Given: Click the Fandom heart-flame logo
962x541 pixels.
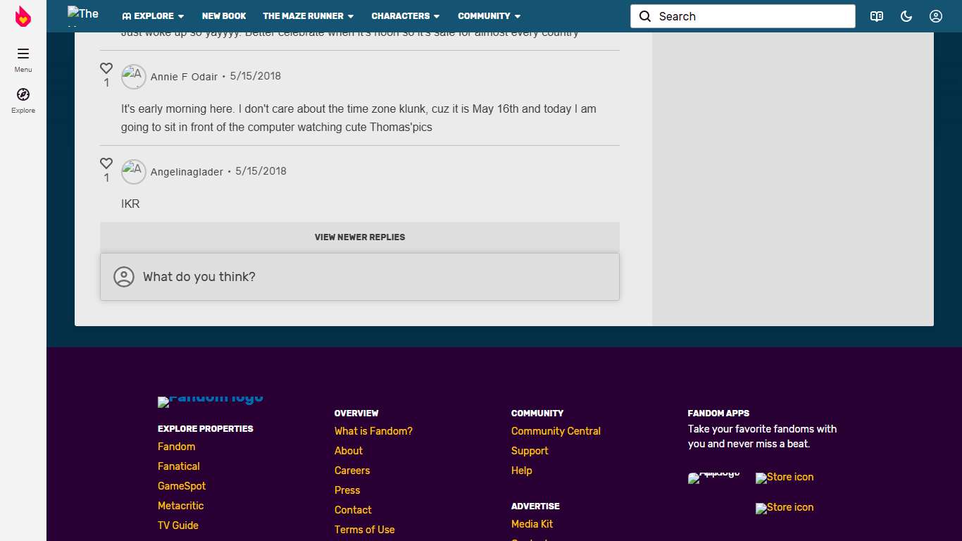Looking at the screenshot, I should pos(23,16).
